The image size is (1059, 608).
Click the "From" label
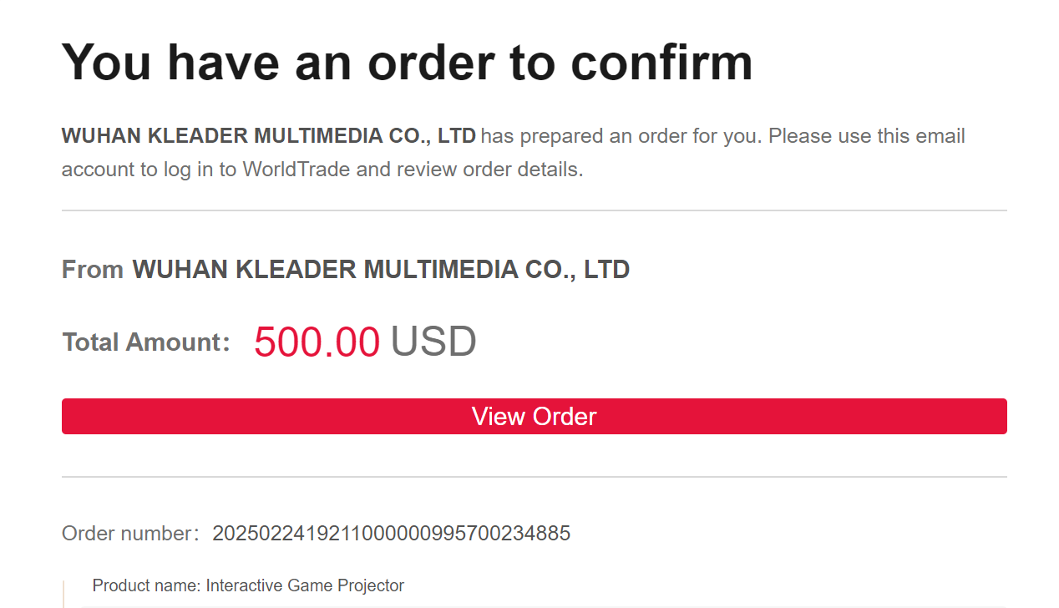92,270
